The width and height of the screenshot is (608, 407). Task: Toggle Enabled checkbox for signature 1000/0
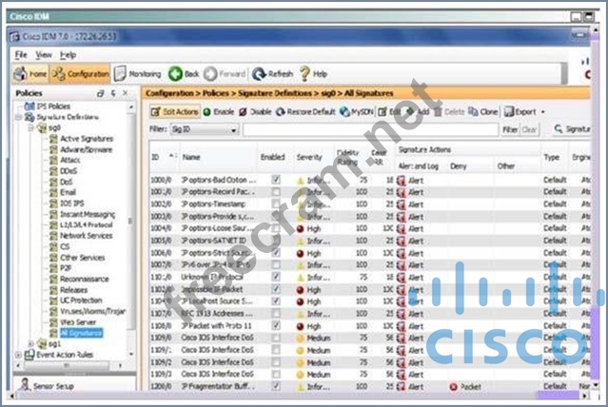[x=276, y=179]
